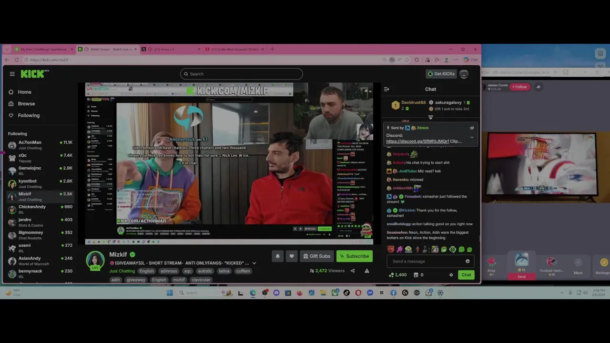Send the selected gift

[521, 277]
